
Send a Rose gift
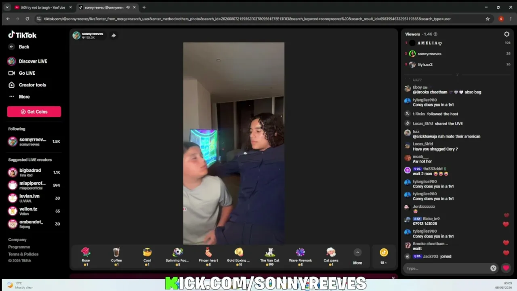86,257
